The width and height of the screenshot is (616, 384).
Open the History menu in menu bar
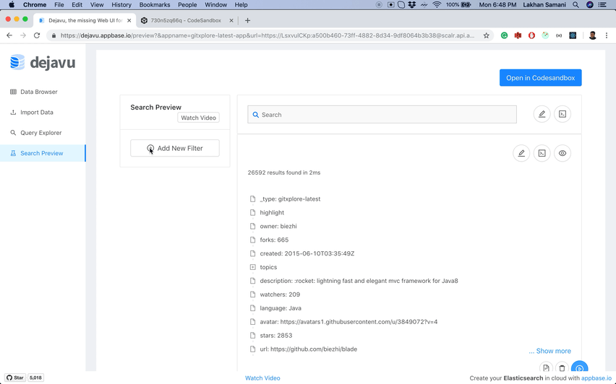pos(121,5)
